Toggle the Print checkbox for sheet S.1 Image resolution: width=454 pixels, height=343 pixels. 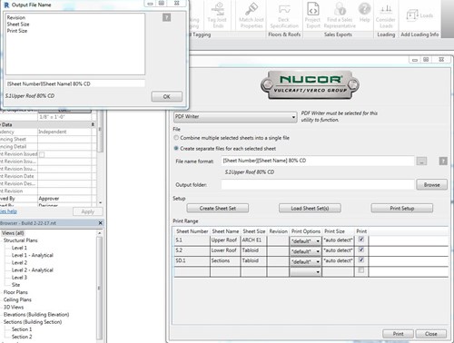[361, 240]
